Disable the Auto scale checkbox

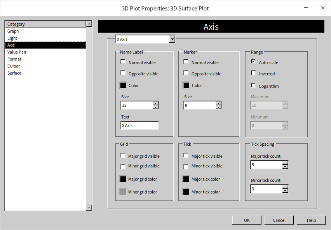[x=253, y=62]
